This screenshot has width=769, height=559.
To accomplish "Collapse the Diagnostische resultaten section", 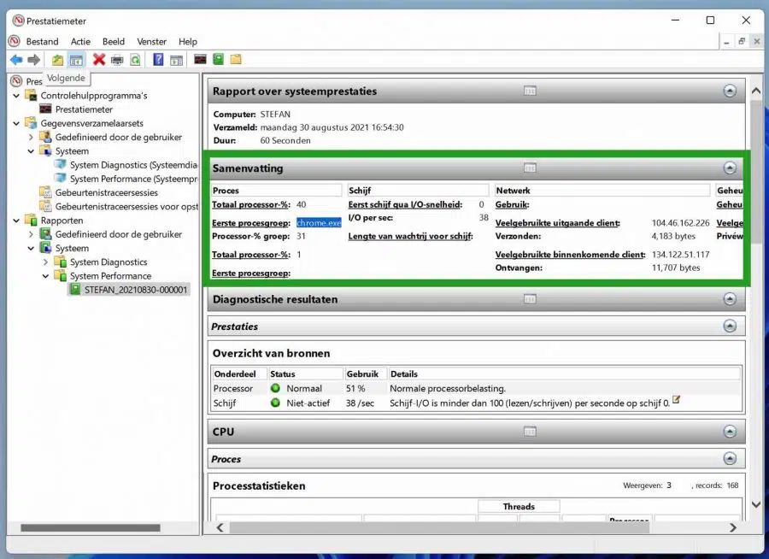I will click(730, 299).
